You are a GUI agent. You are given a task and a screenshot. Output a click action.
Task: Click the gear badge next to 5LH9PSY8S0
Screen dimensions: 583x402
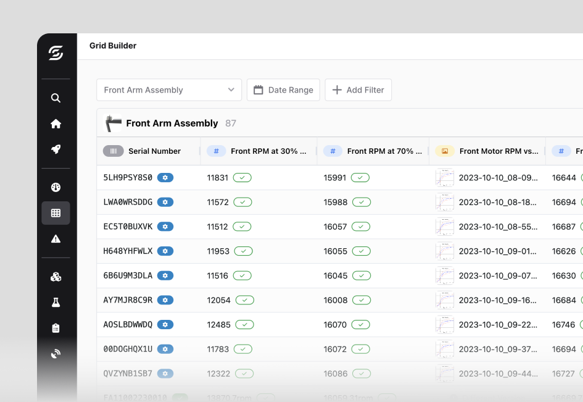tap(165, 178)
